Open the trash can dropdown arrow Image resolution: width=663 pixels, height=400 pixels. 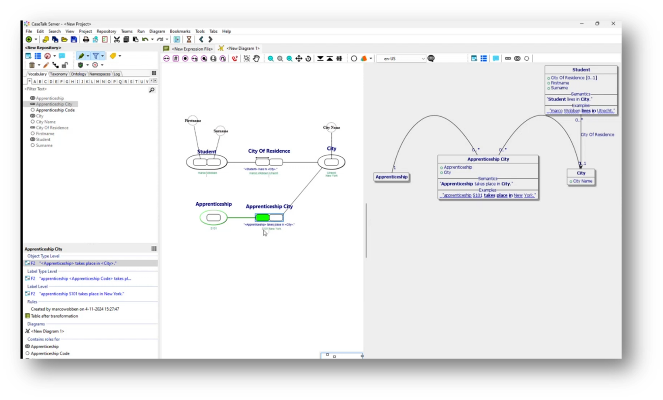pyautogui.click(x=39, y=65)
